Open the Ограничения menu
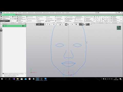The height and width of the screenshot is (92, 123). (31, 13)
